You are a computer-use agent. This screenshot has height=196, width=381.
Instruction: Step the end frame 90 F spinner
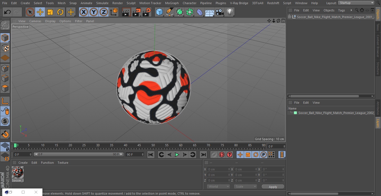tap(143, 154)
